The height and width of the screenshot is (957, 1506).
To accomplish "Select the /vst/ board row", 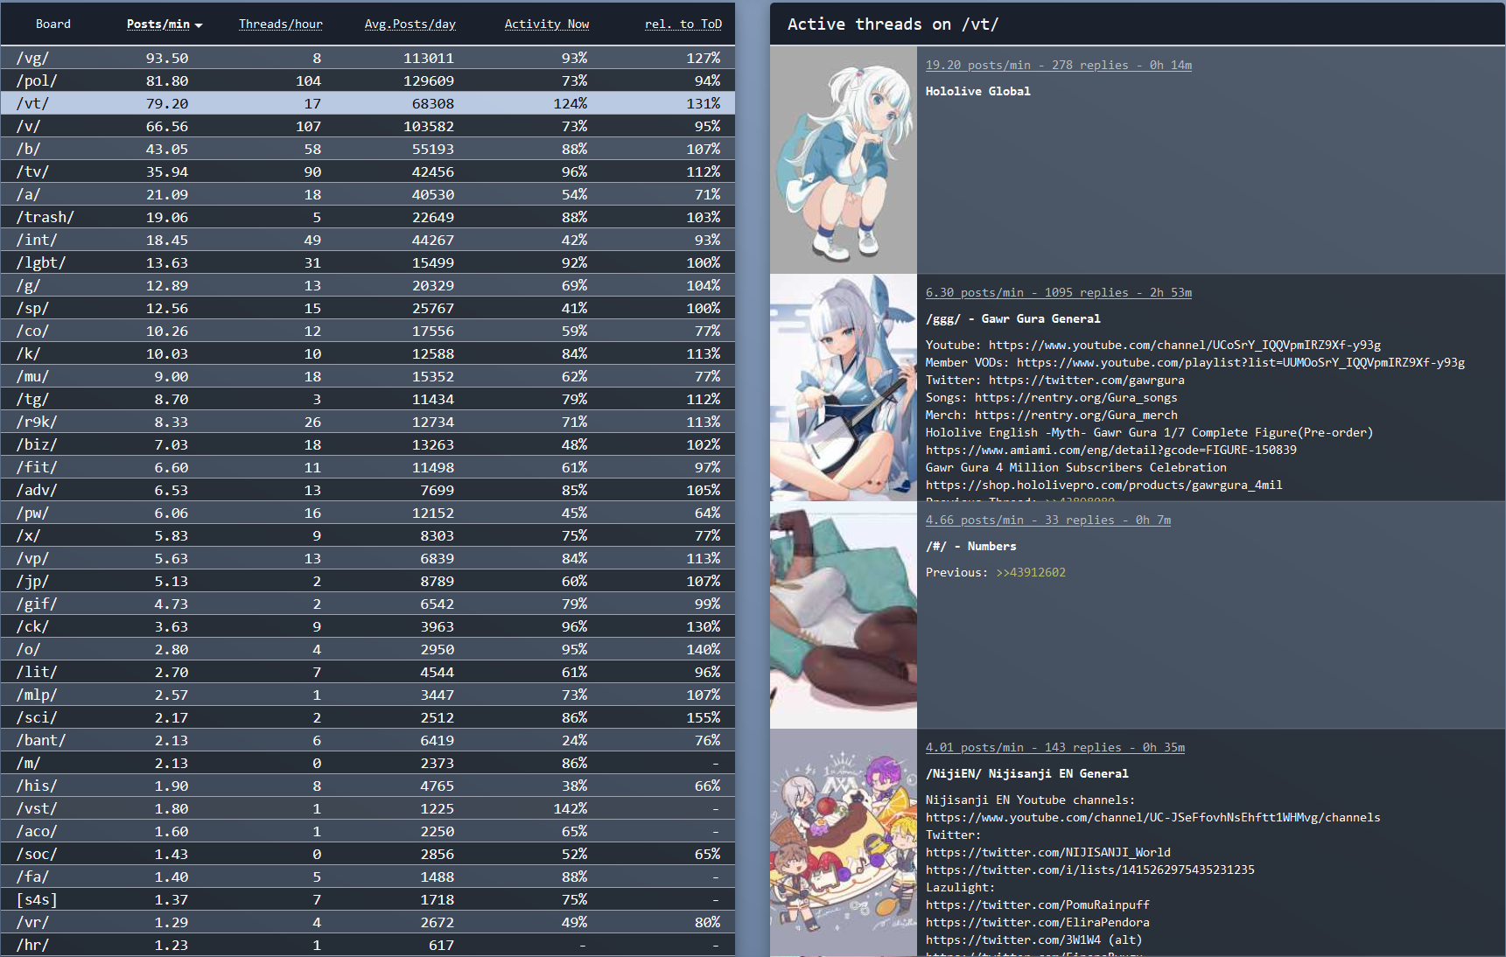I will [368, 808].
